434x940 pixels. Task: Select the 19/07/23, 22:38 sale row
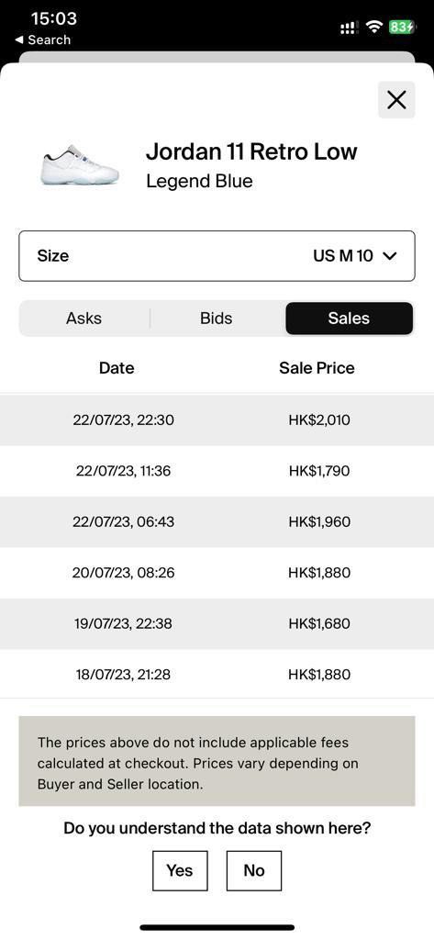[217, 623]
